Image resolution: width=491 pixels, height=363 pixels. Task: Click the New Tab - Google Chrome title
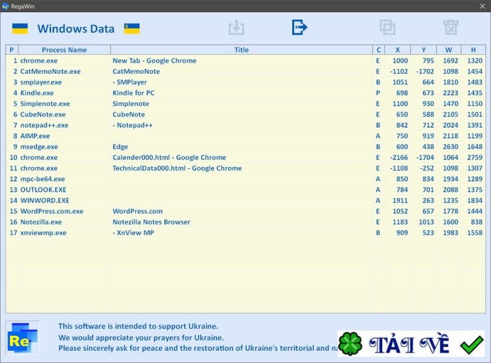click(155, 61)
